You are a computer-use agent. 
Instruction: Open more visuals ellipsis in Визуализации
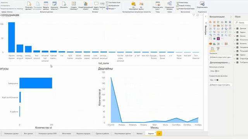click(222, 39)
